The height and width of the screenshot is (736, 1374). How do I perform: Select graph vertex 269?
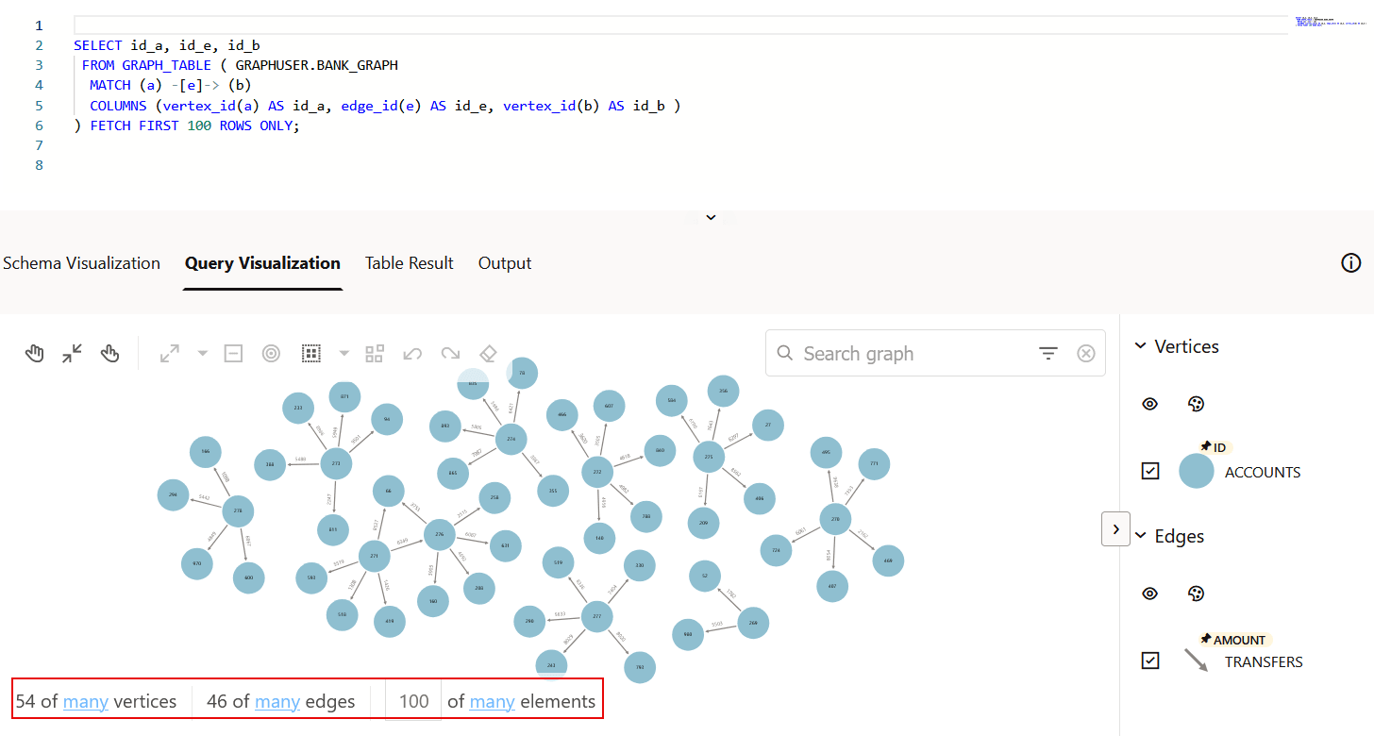pyautogui.click(x=753, y=623)
